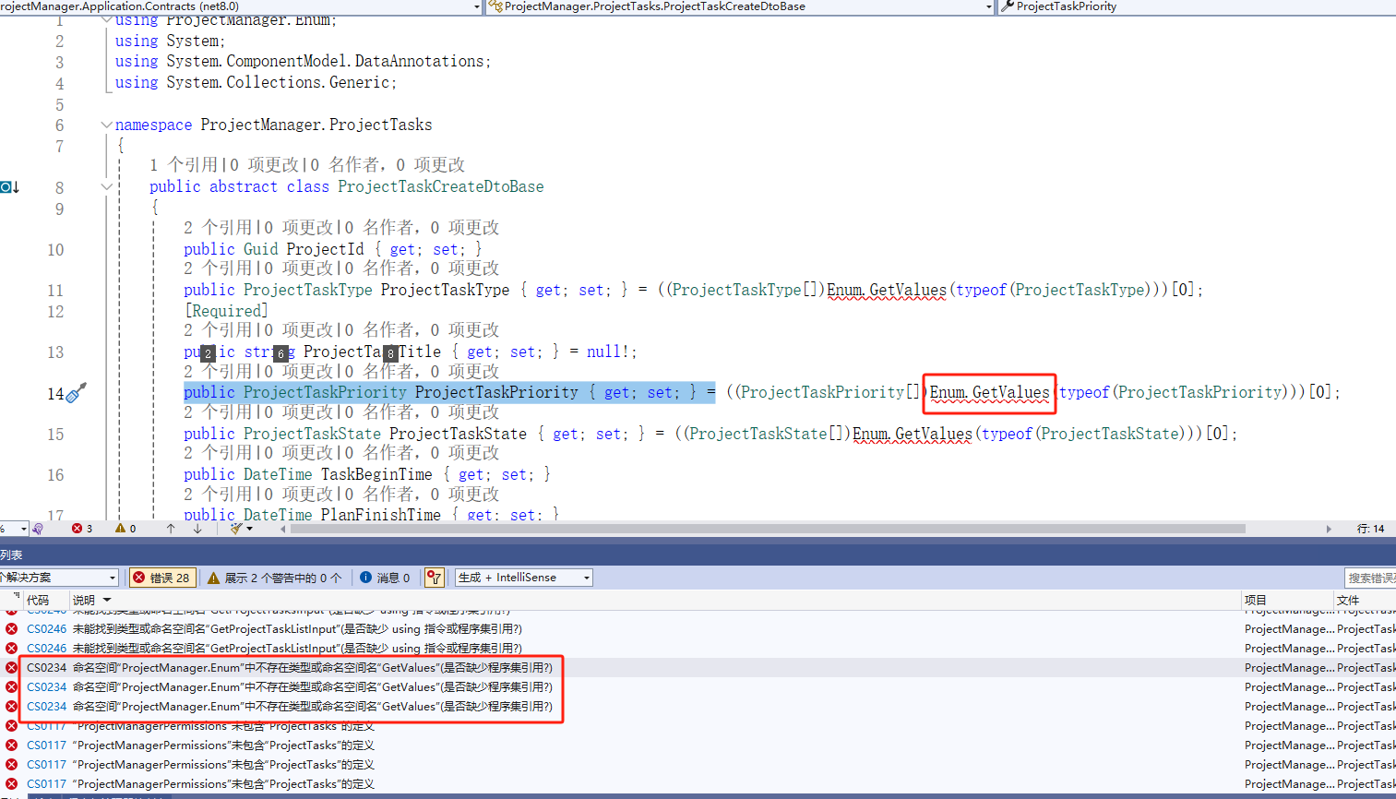Collapse the ProjectTaskCreateDtoBase class block

107,186
